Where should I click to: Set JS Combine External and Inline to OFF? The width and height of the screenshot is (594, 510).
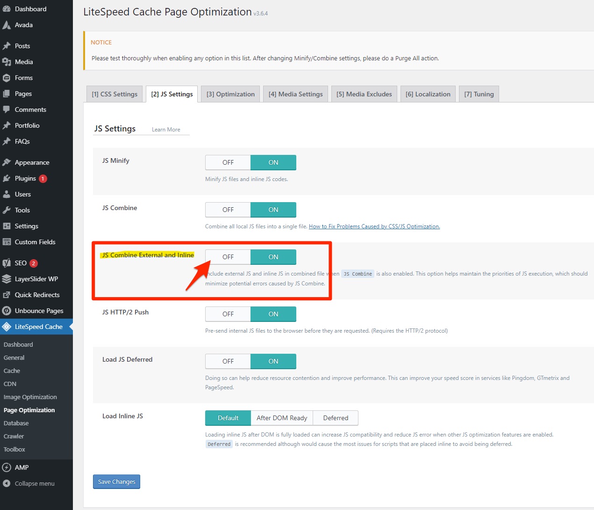[x=228, y=257]
